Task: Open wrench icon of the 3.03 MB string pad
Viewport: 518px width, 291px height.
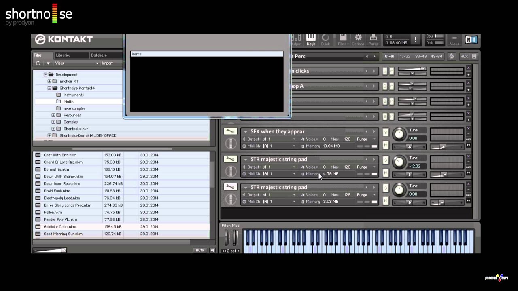Action: pyautogui.click(x=230, y=187)
